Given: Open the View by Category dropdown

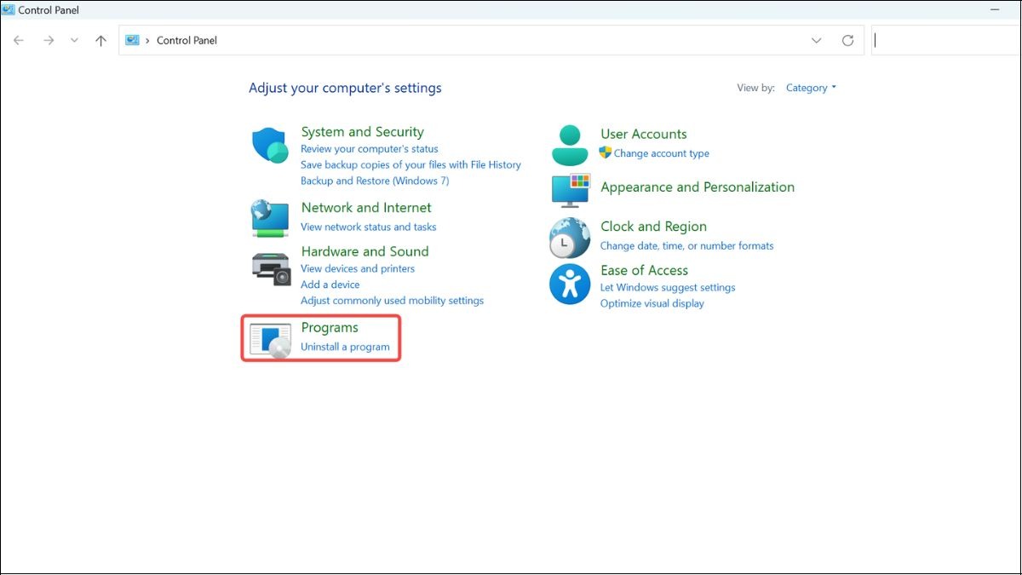Looking at the screenshot, I should [x=811, y=88].
